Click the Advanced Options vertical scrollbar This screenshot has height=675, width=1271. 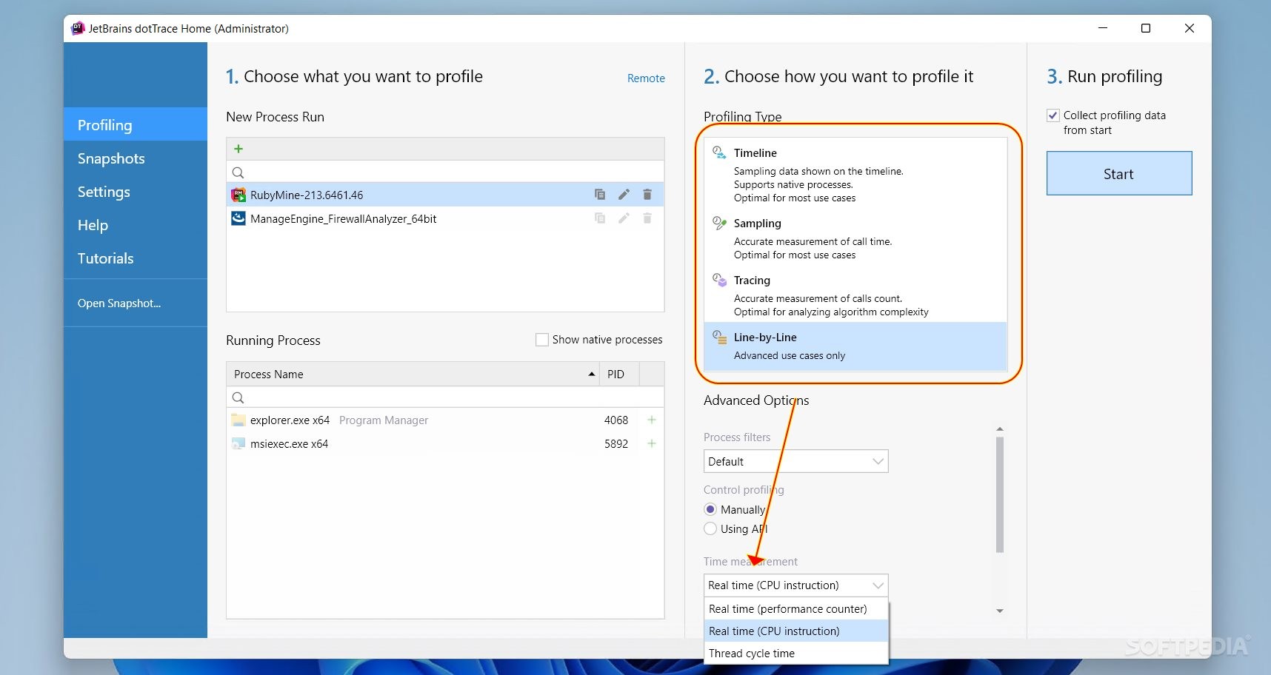[x=1000, y=494]
